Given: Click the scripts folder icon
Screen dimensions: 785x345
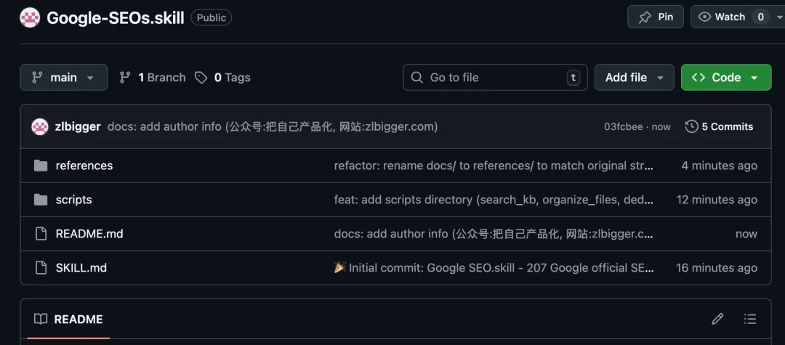Looking at the screenshot, I should tap(41, 200).
